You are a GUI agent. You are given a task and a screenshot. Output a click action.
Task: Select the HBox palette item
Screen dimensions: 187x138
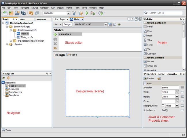click(148, 36)
